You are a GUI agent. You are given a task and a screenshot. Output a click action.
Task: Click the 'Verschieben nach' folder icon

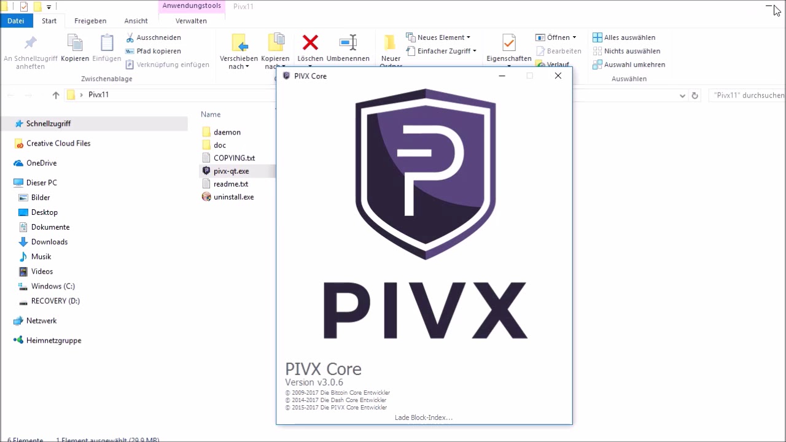click(x=239, y=43)
